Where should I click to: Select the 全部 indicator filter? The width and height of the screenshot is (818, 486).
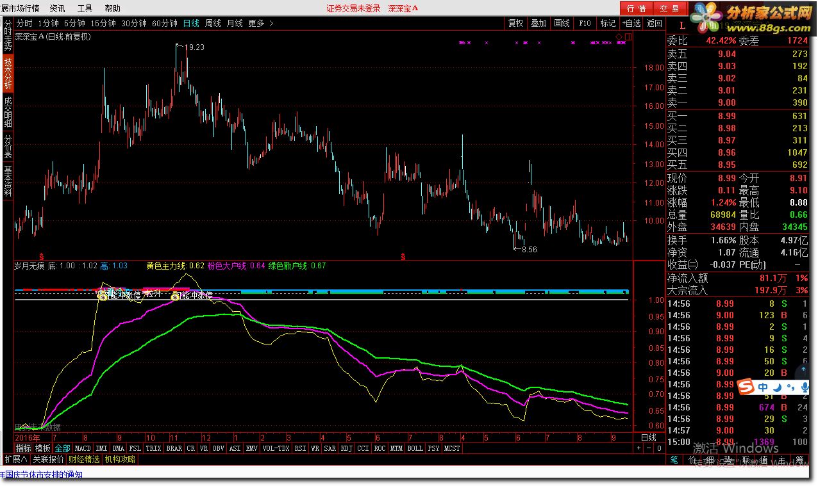[62, 448]
